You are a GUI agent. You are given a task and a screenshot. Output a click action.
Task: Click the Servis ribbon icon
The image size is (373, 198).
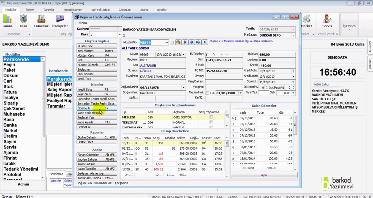[x=327, y=21]
